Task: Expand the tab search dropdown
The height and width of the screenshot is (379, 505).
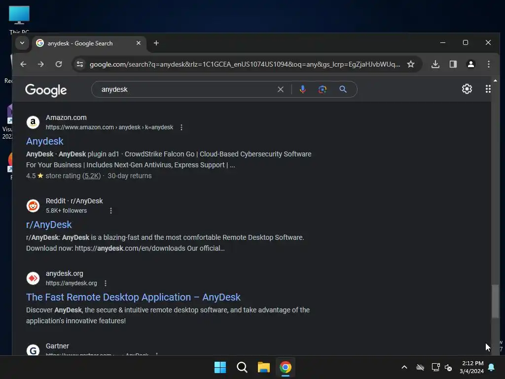Action: (22, 43)
